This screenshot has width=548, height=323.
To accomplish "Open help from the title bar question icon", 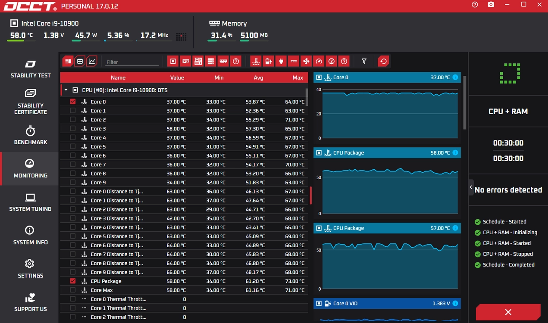I will click(x=475, y=5).
